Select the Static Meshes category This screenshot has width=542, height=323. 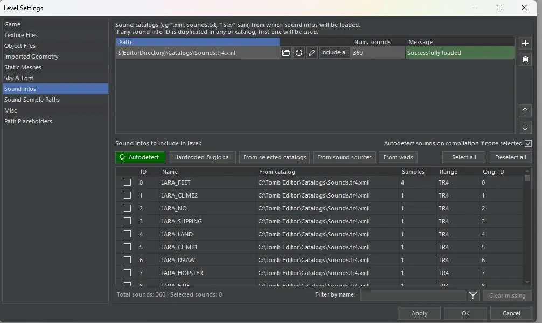coord(23,67)
